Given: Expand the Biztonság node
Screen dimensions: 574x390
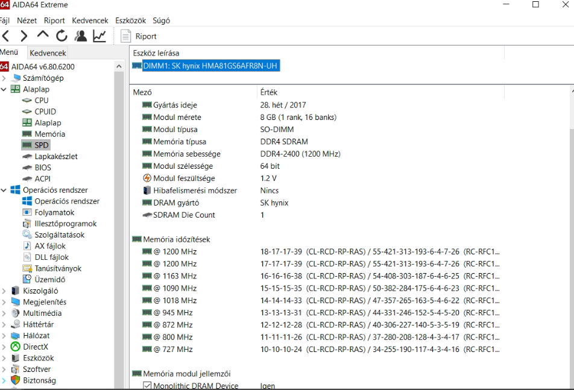Looking at the screenshot, I should click(4, 380).
